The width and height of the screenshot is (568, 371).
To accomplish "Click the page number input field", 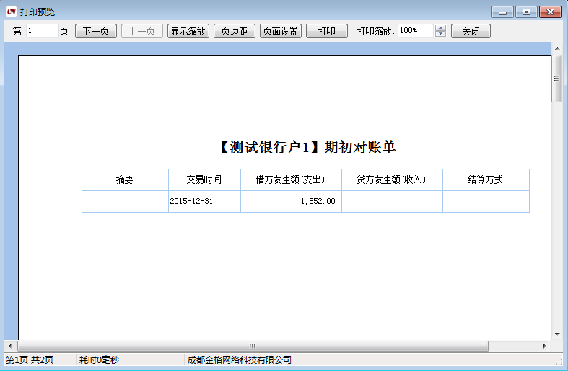I will [x=41, y=31].
